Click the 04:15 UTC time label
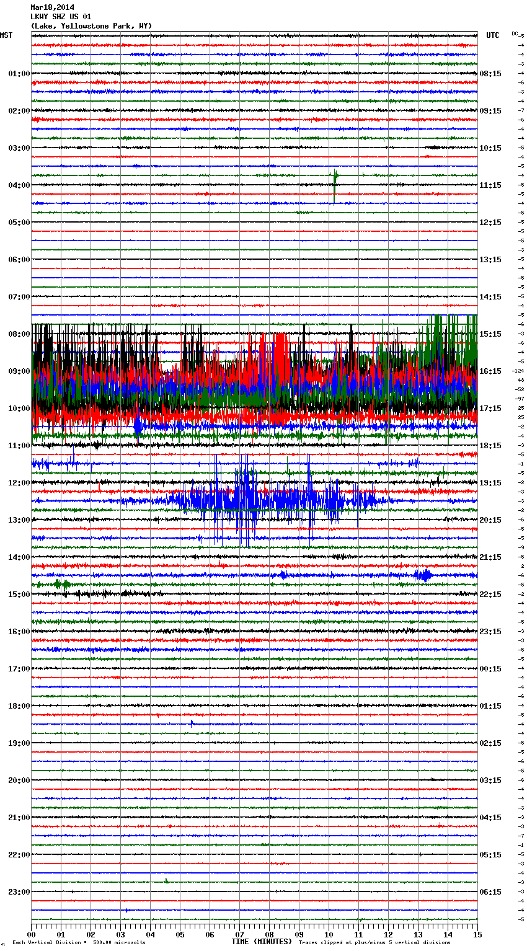527x951 pixels. (x=490, y=818)
